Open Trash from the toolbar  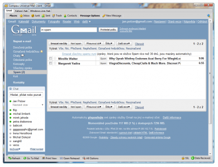click(x=57, y=15)
